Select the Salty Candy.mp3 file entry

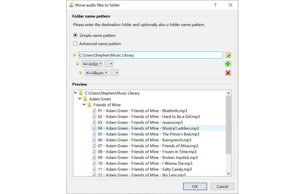[x=145, y=169]
